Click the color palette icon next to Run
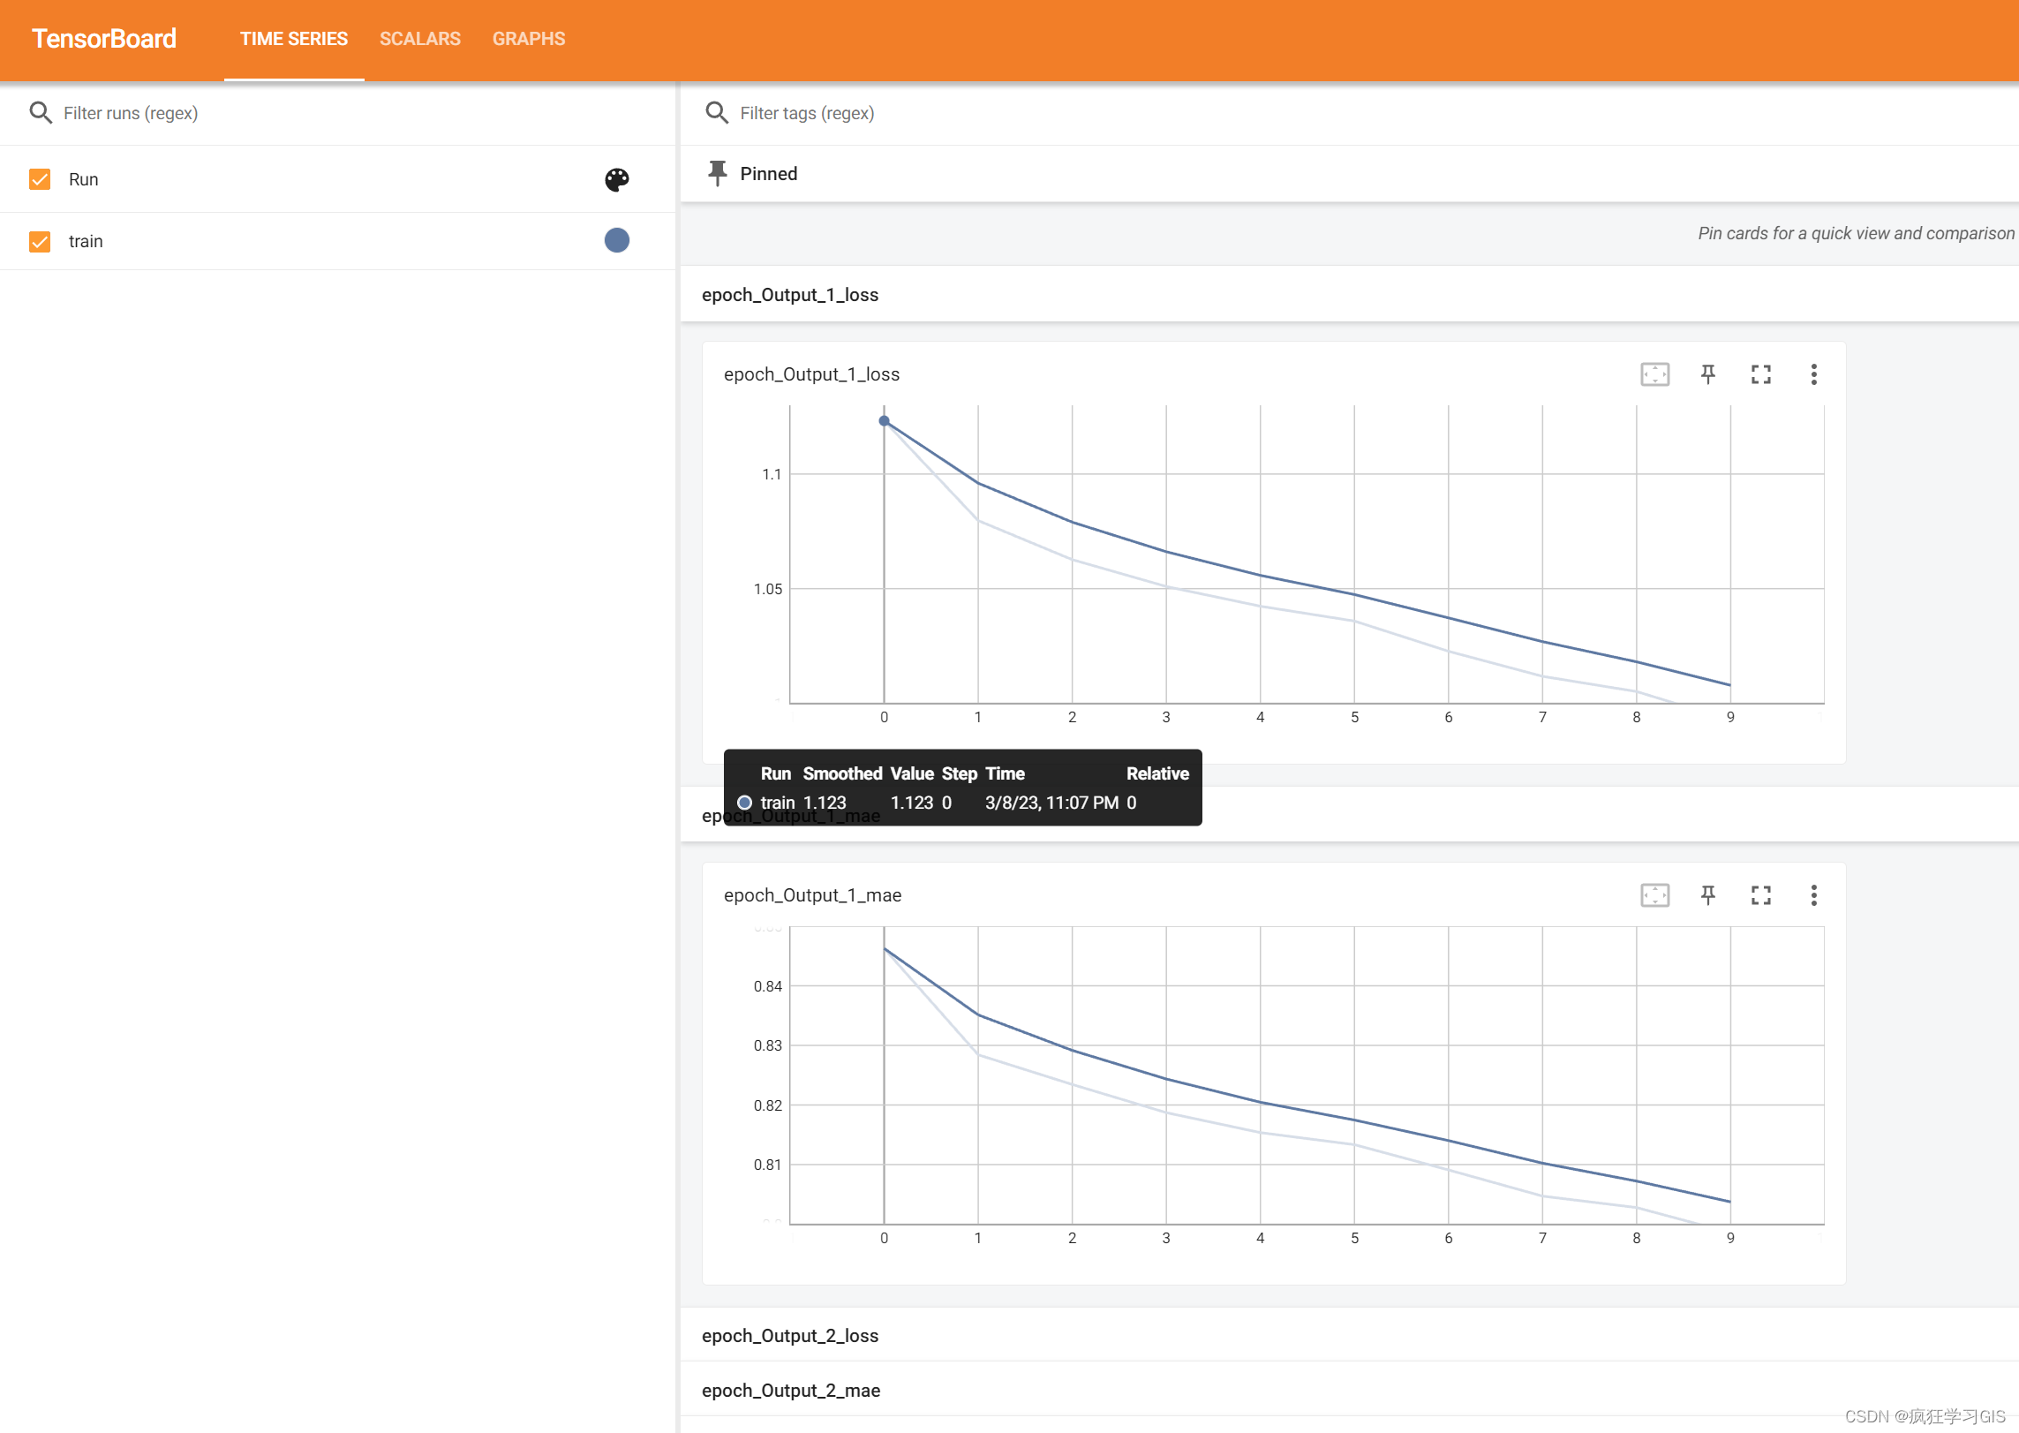Viewport: 2019px width, 1433px height. pyautogui.click(x=617, y=178)
